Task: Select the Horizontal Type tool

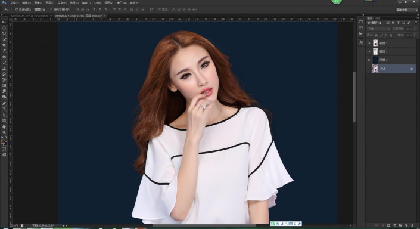Action: pyautogui.click(x=4, y=109)
